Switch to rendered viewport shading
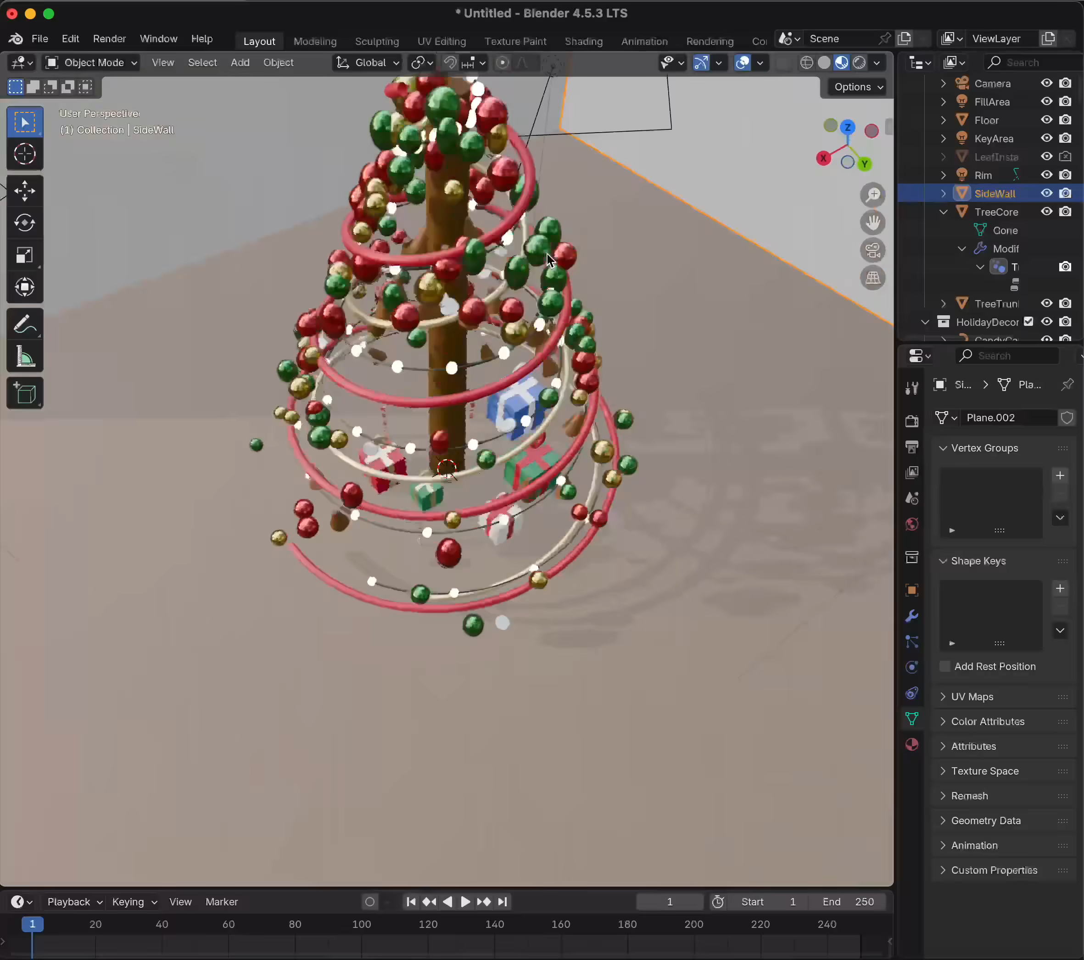 pyautogui.click(x=859, y=62)
